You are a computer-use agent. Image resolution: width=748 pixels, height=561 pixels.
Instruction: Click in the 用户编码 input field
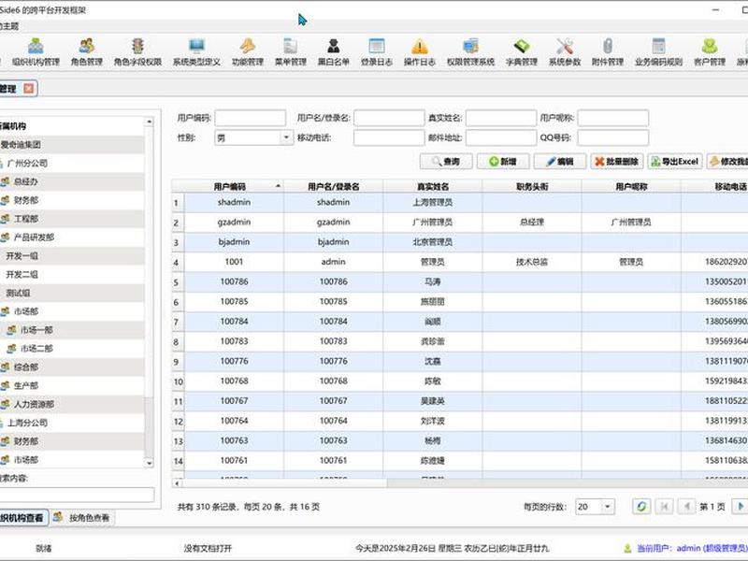250,118
